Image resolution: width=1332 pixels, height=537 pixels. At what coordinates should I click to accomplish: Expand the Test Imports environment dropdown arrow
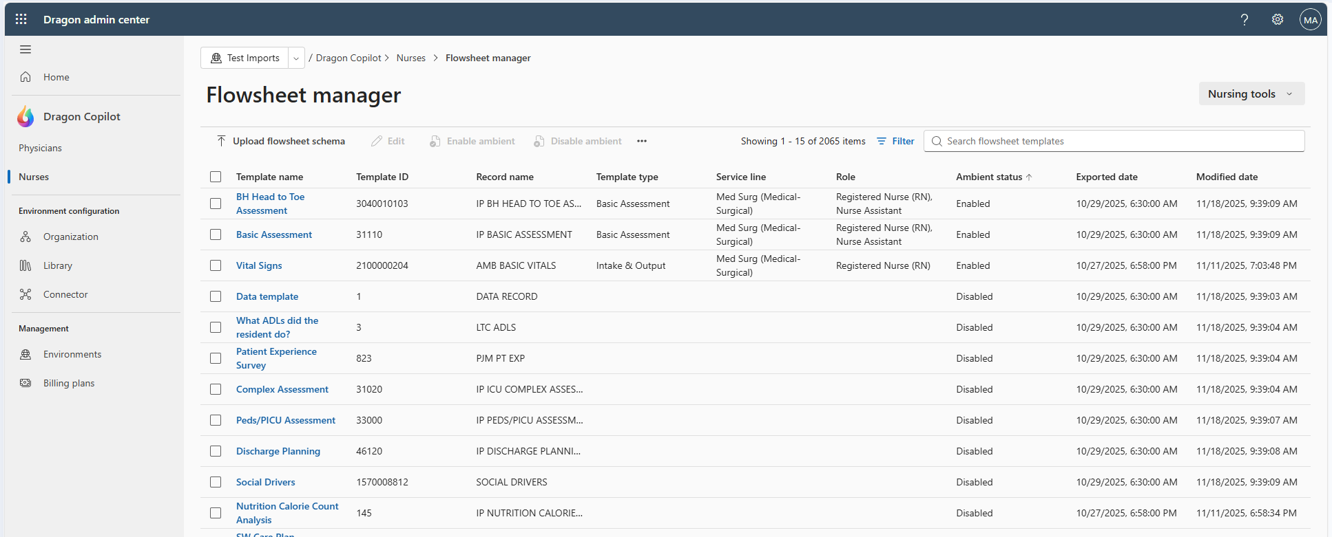click(x=296, y=58)
